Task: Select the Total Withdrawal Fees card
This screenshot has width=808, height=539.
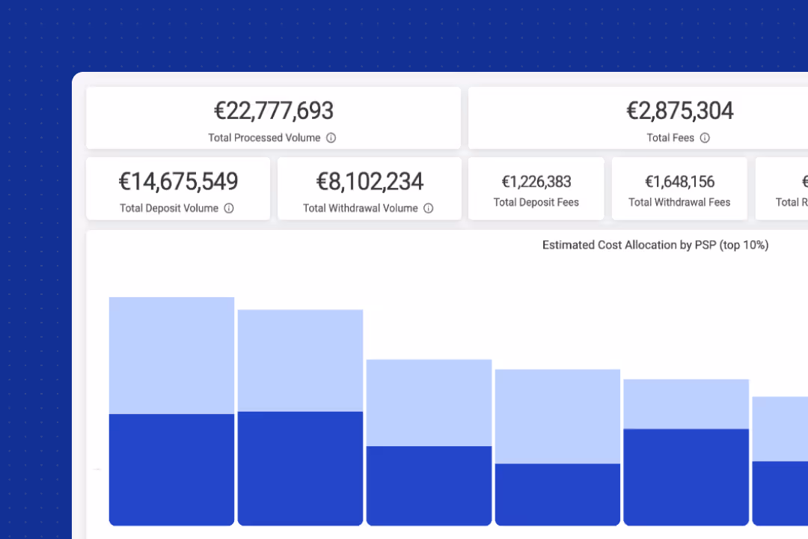Action: (679, 189)
